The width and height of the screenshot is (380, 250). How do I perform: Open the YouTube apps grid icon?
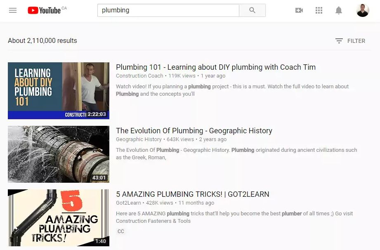click(x=319, y=10)
